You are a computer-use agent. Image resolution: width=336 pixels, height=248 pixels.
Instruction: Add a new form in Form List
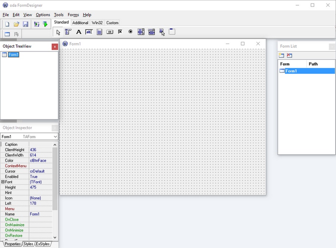click(281, 56)
